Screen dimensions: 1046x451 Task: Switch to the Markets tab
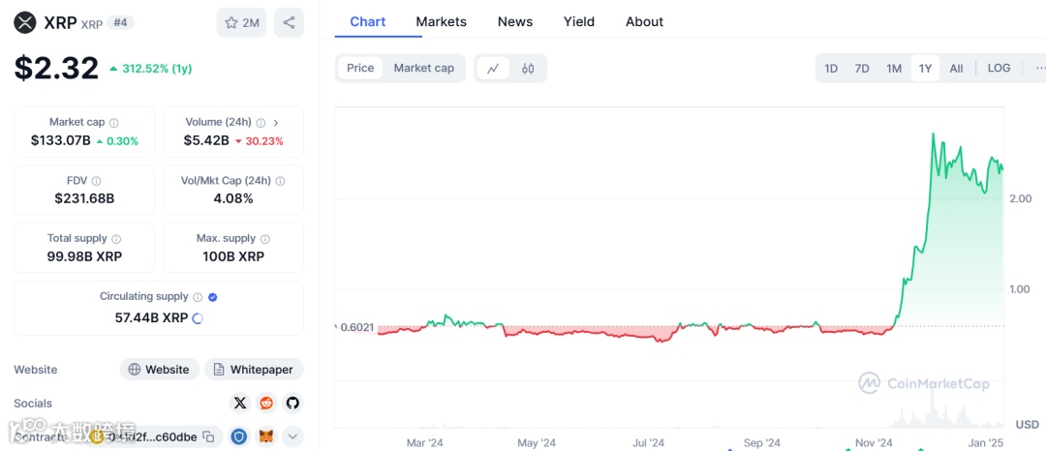[441, 21]
